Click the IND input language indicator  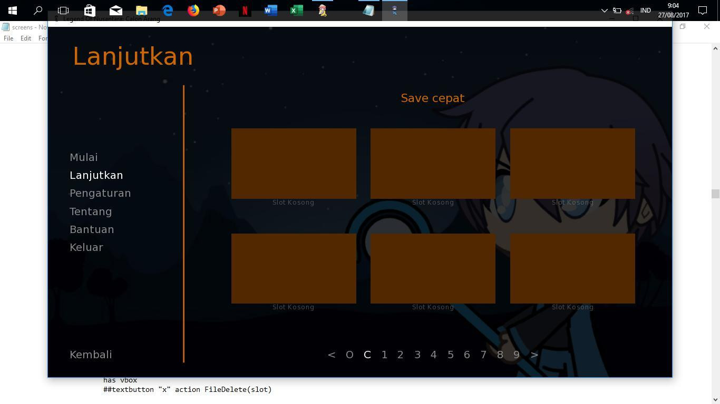pyautogui.click(x=645, y=10)
